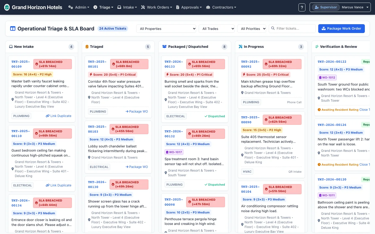Image resolution: width=375 pixels, height=234 pixels.
Task: Click ELECTRICAL tag on TKT-2026-00133 card
Action: (x=176, y=116)
